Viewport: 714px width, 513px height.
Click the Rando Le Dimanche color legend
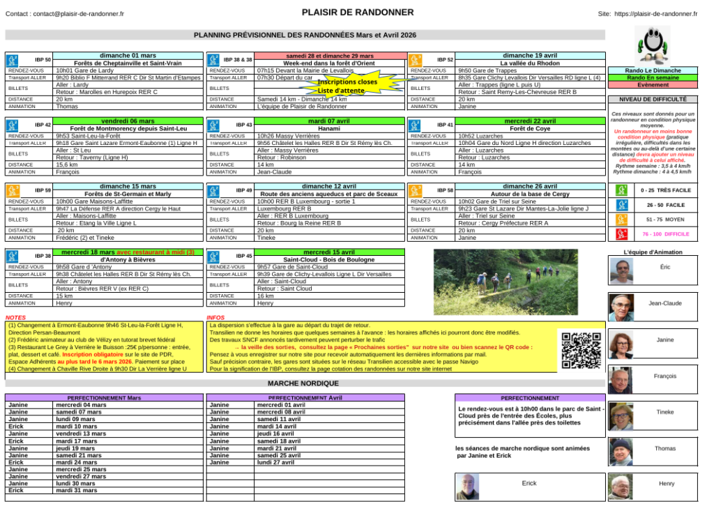652,70
